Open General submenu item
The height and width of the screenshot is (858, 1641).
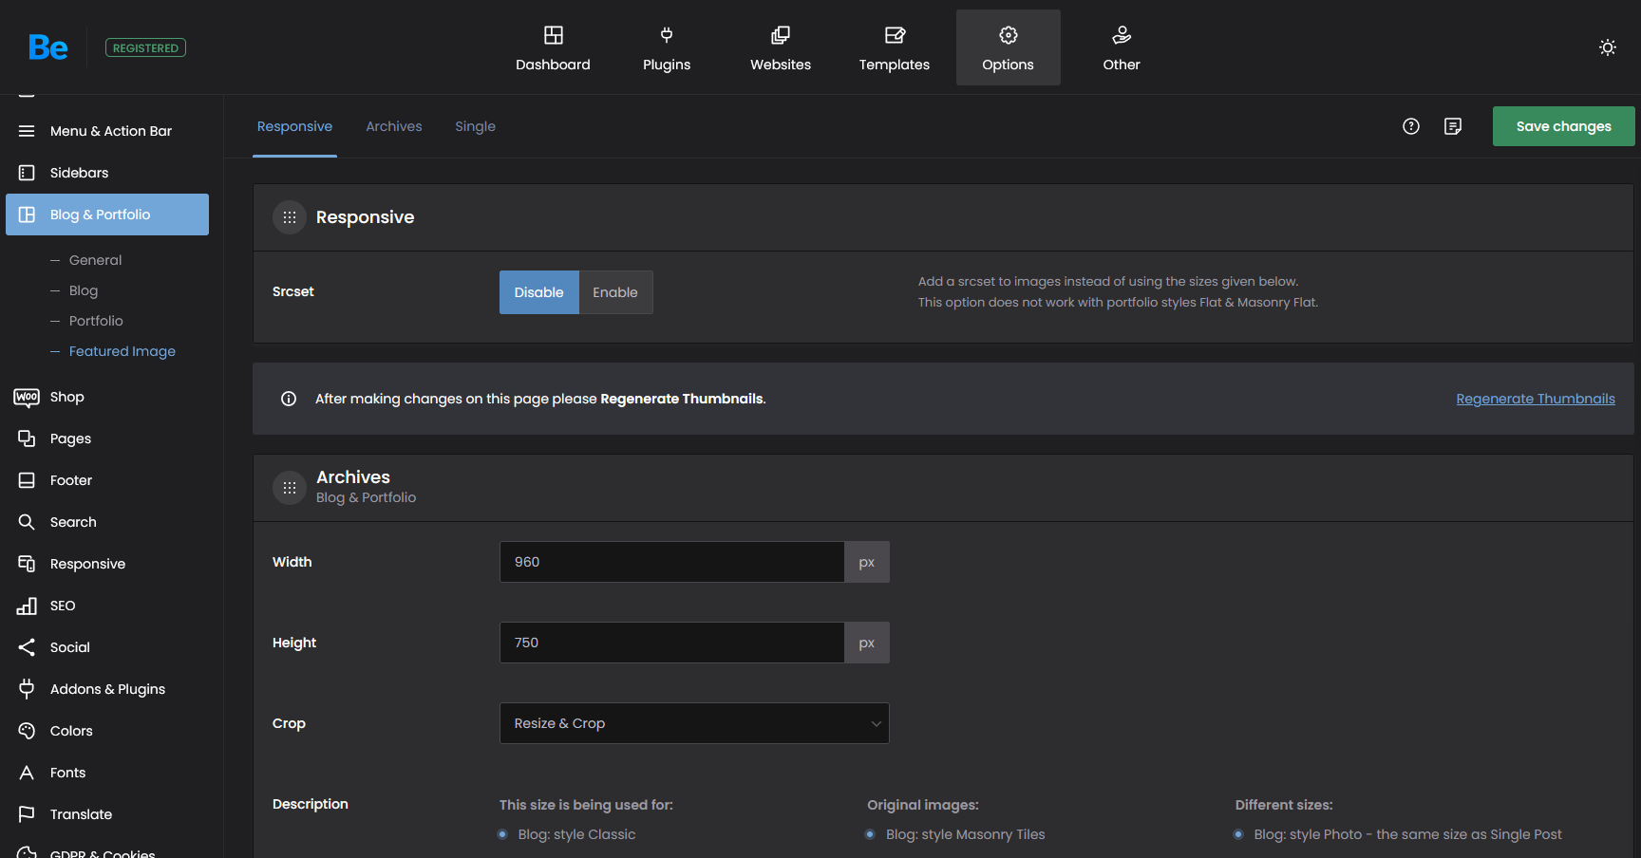(x=95, y=260)
